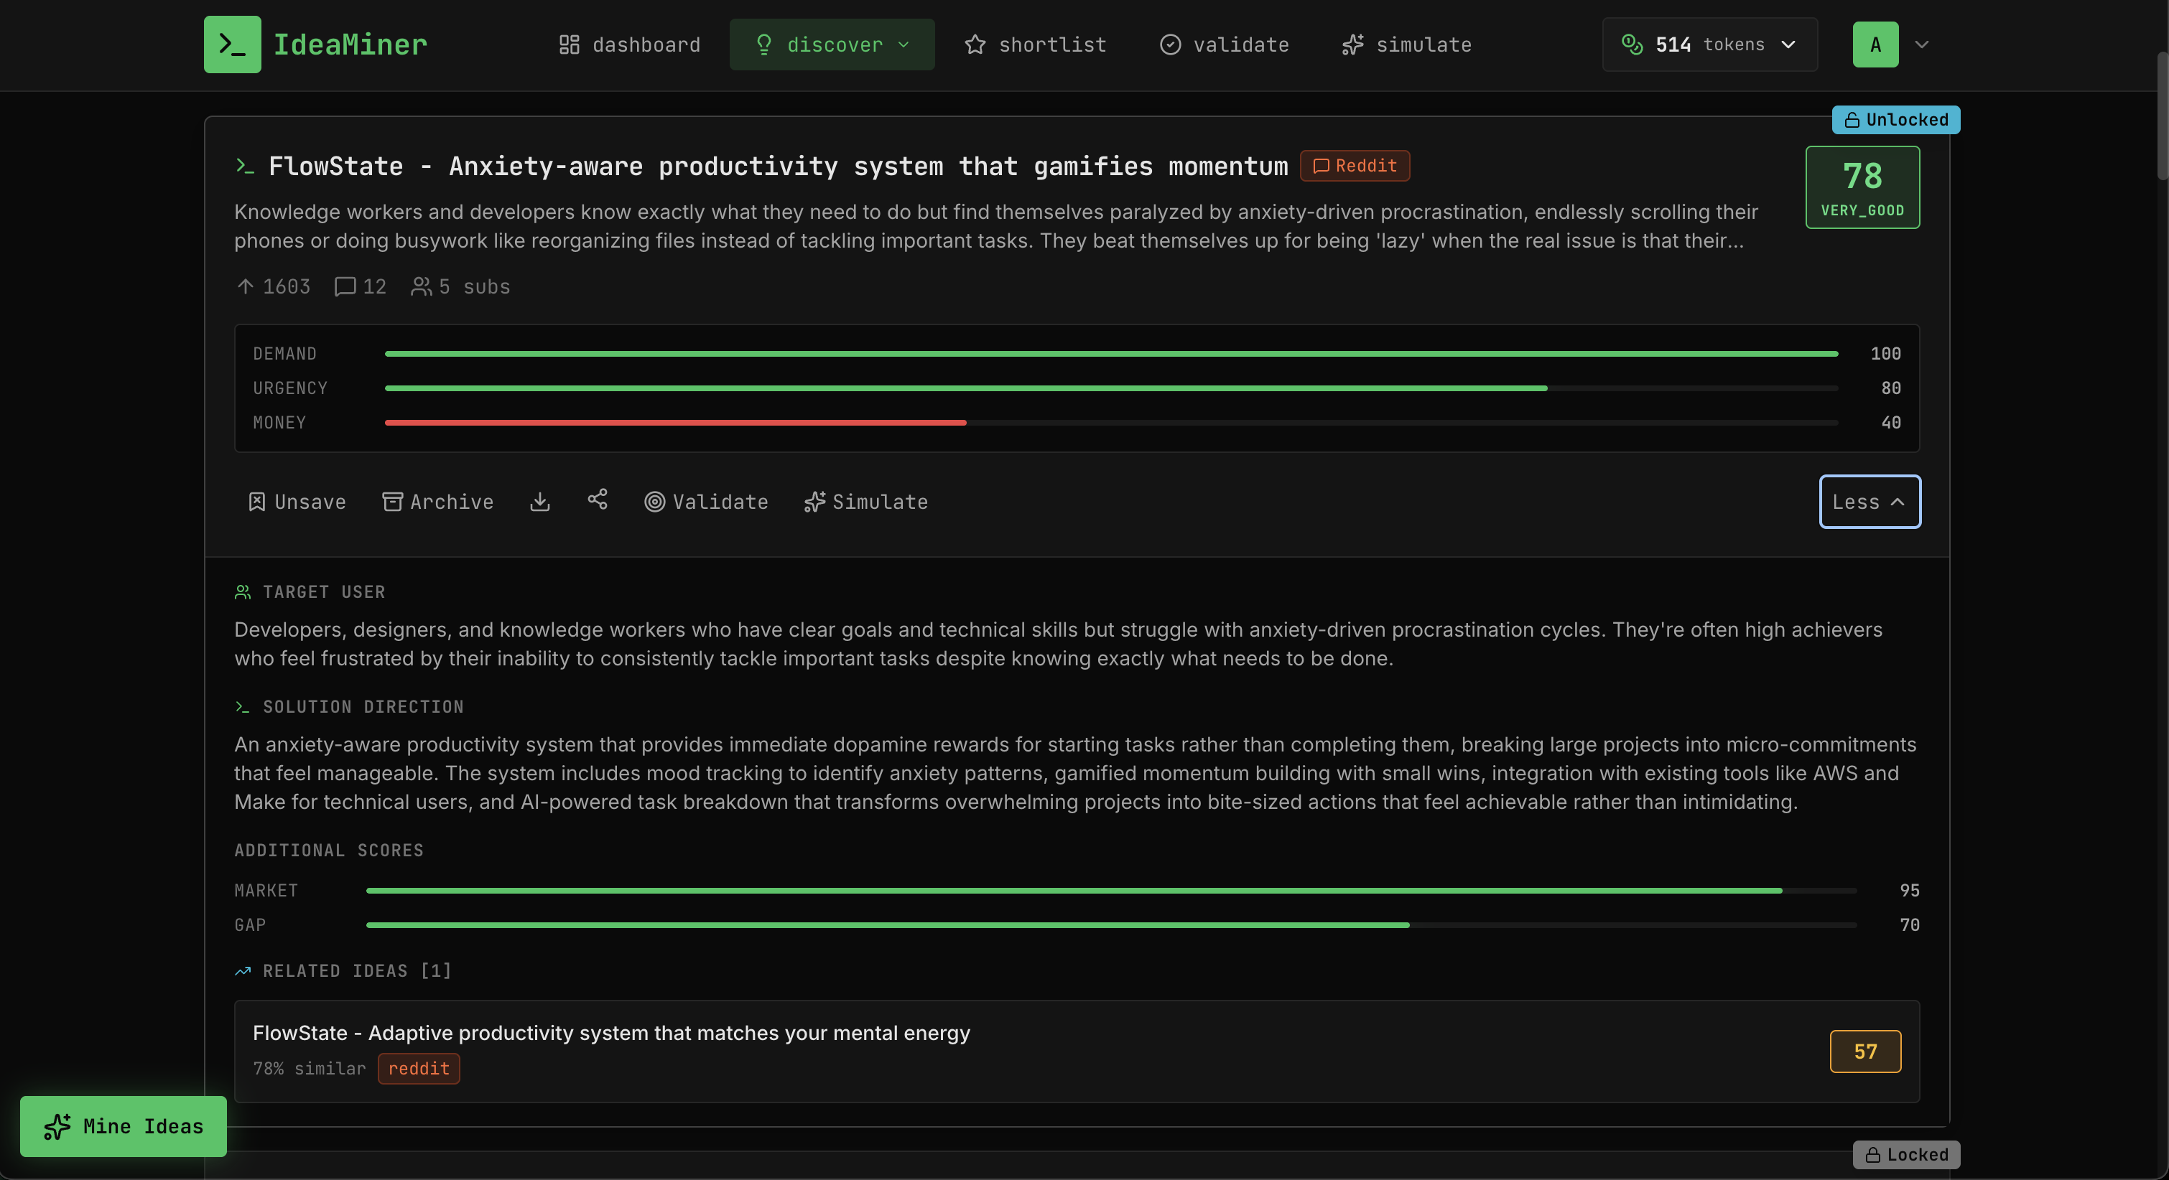Collapse the card using the Less chevron
The image size is (2169, 1180).
(1870, 502)
